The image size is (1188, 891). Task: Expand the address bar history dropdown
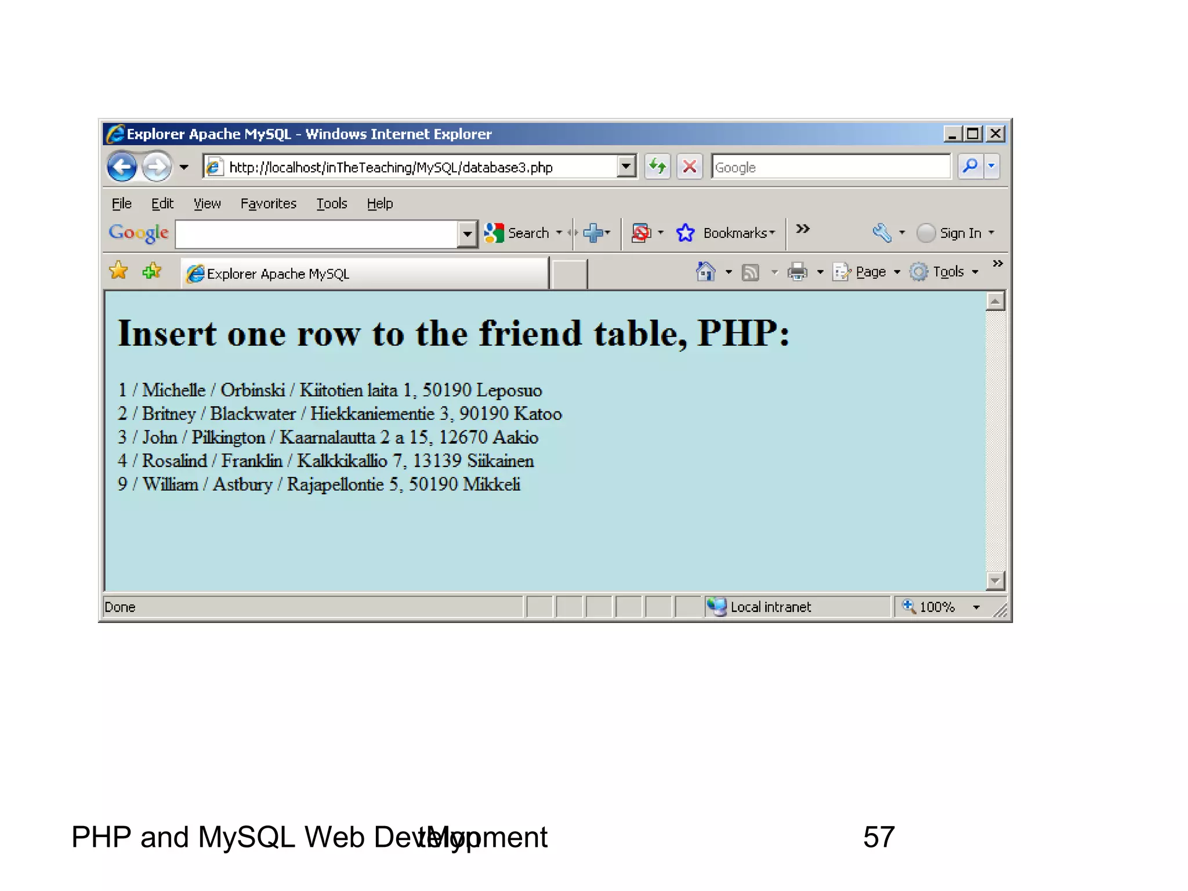[626, 167]
